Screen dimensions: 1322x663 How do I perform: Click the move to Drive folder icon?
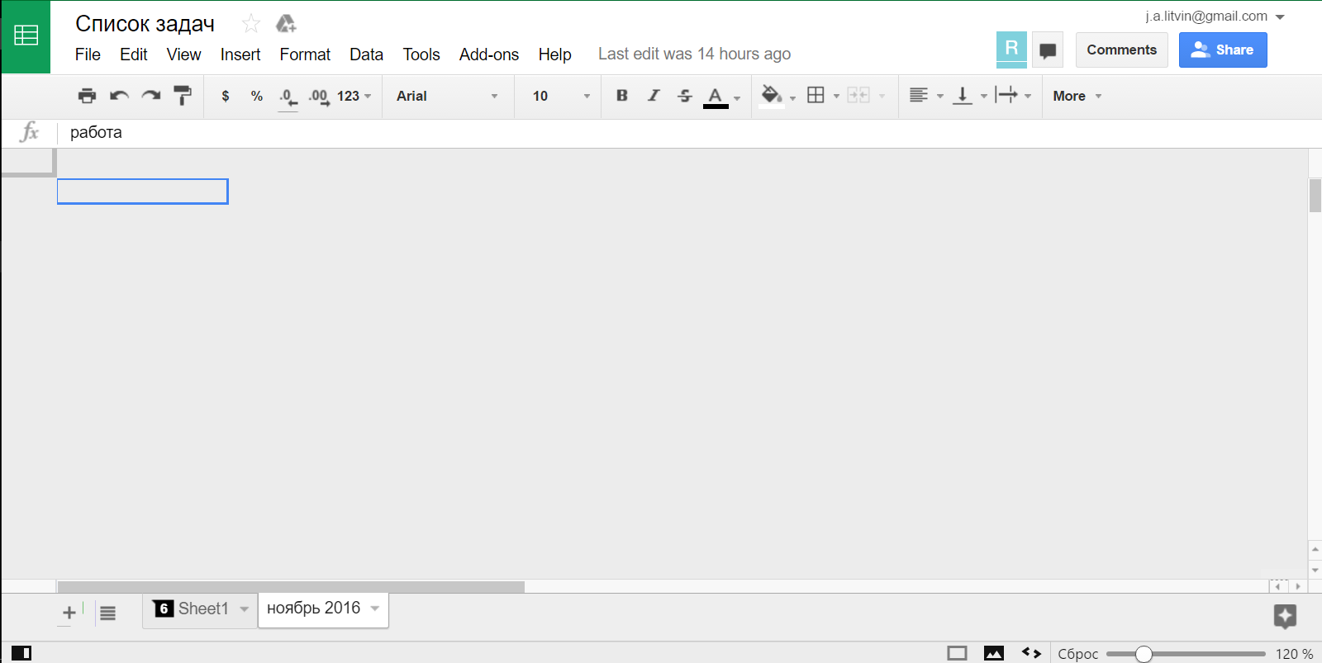tap(286, 23)
